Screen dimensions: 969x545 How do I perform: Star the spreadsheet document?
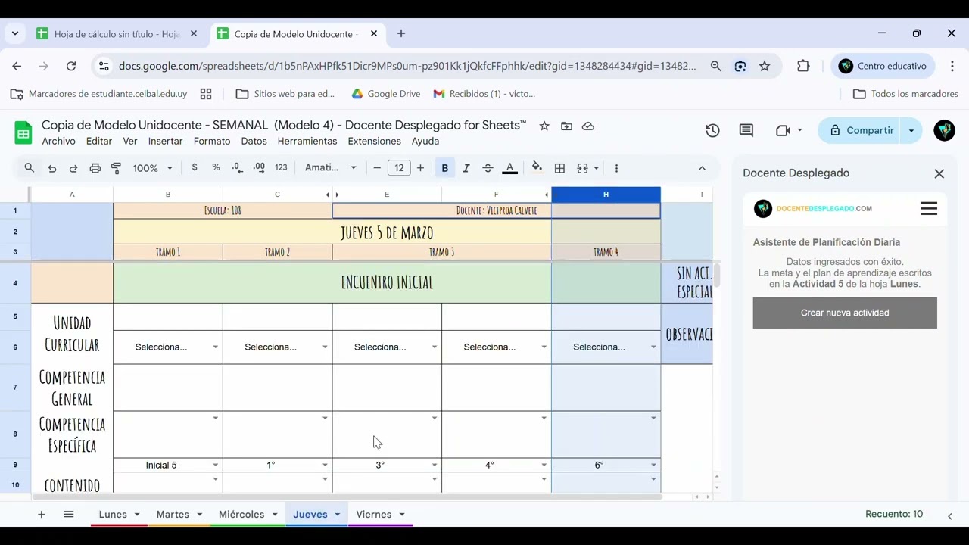[x=544, y=126]
